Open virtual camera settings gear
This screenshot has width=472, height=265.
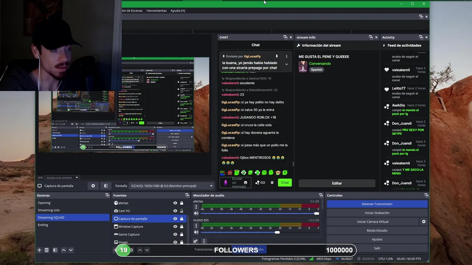pos(424,222)
